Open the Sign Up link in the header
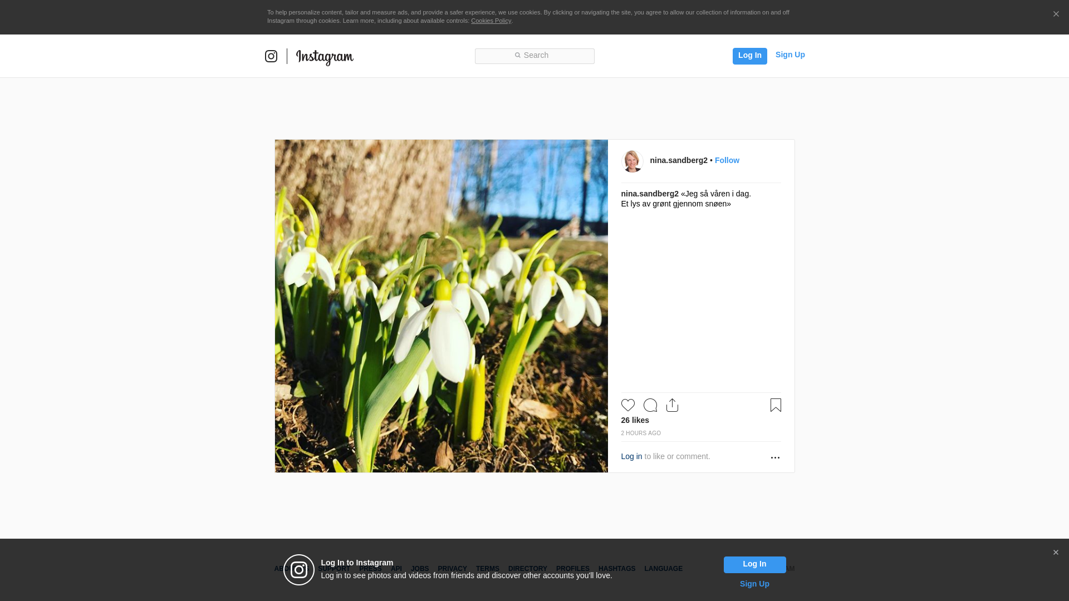1069x601 pixels. 790,55
